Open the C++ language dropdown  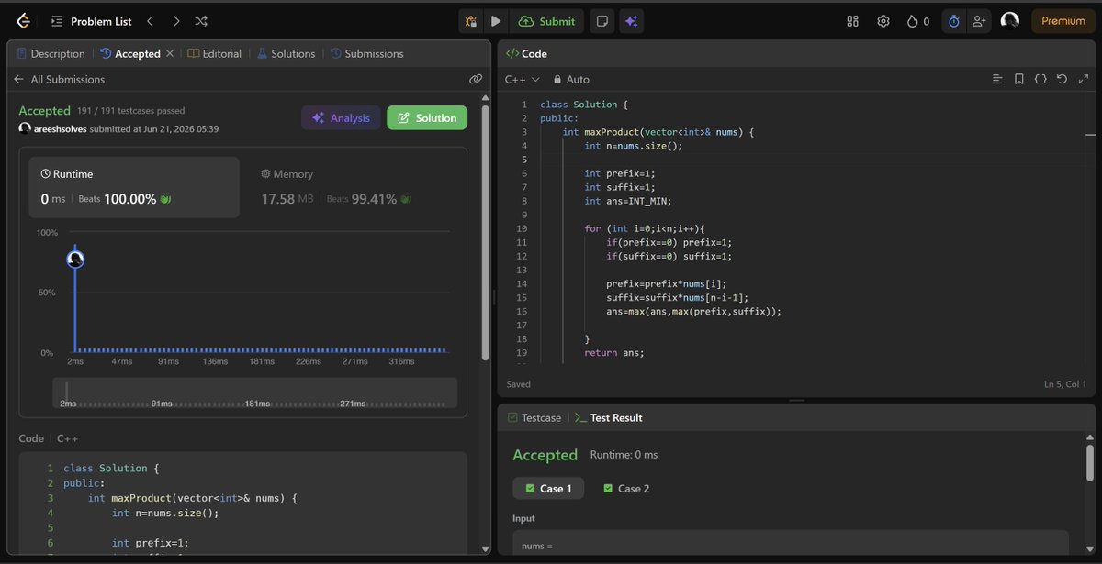pyautogui.click(x=523, y=80)
